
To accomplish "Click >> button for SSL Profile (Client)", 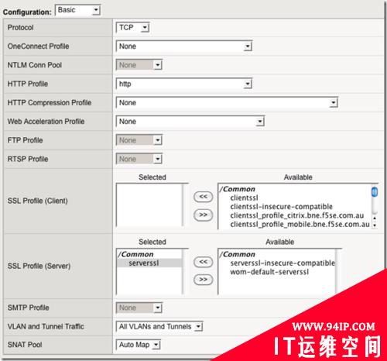I will [x=203, y=215].
